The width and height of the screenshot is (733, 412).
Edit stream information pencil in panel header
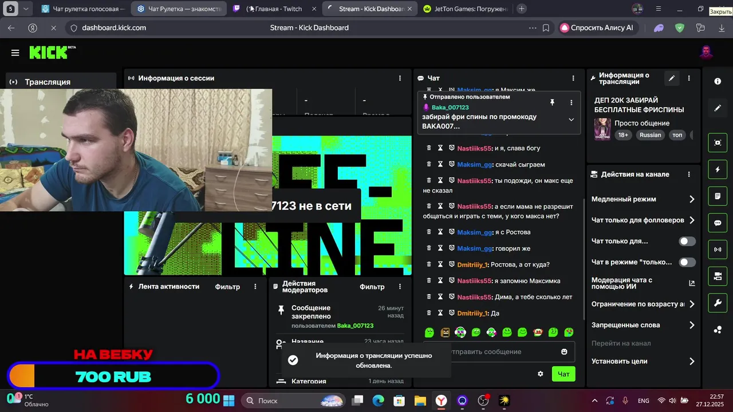[672, 78]
